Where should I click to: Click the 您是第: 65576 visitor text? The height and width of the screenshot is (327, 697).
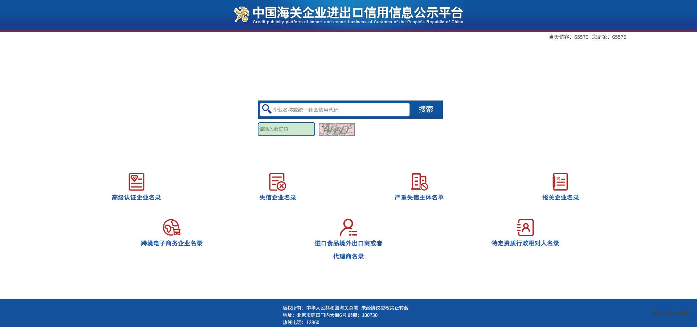pyautogui.click(x=609, y=37)
